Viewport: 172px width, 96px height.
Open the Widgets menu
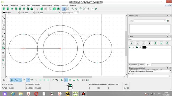coord(57,5)
